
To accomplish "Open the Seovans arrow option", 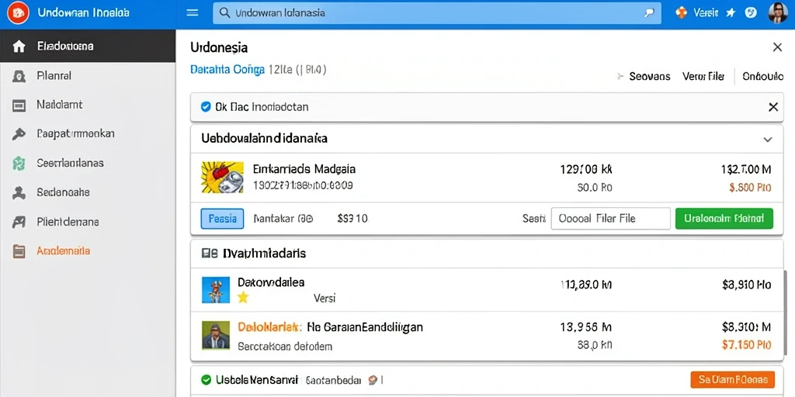I will (643, 77).
